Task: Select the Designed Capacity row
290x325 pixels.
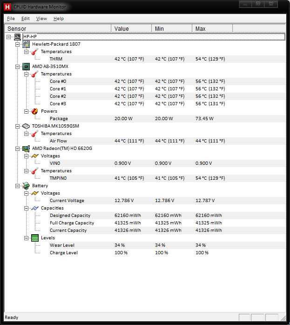Action: 167,216
